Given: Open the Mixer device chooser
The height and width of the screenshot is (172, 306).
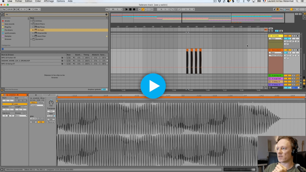Looking at the screenshot, I should point(276,53).
